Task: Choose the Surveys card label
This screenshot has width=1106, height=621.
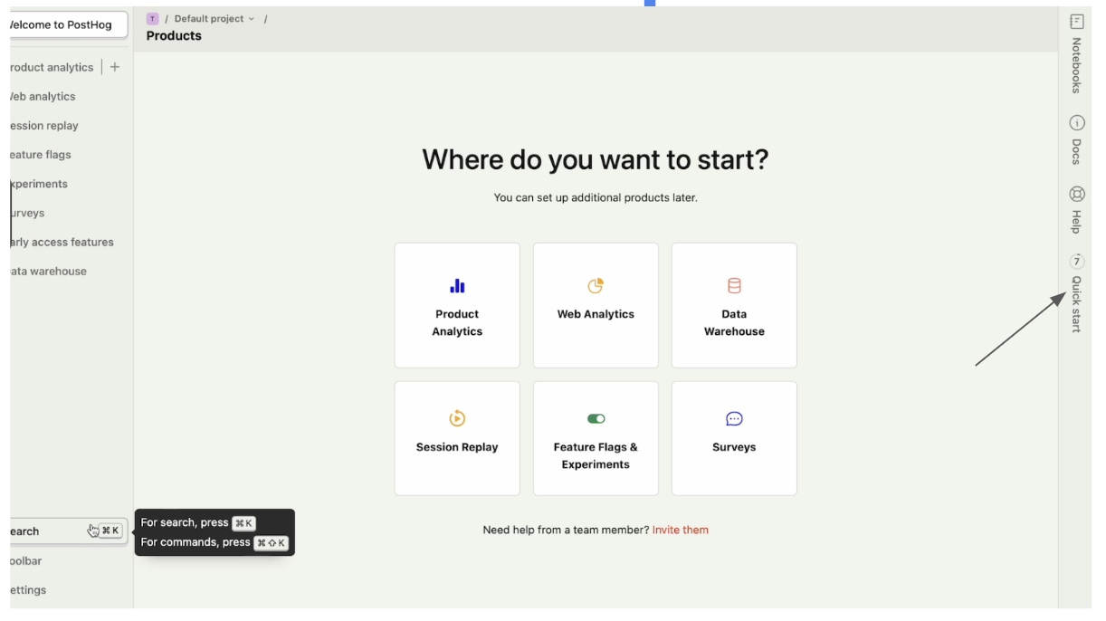Action: [x=734, y=447]
